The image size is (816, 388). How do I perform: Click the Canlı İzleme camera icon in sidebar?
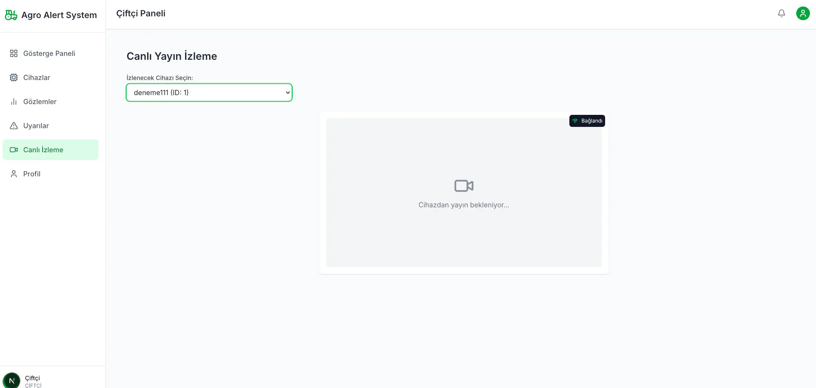14,150
